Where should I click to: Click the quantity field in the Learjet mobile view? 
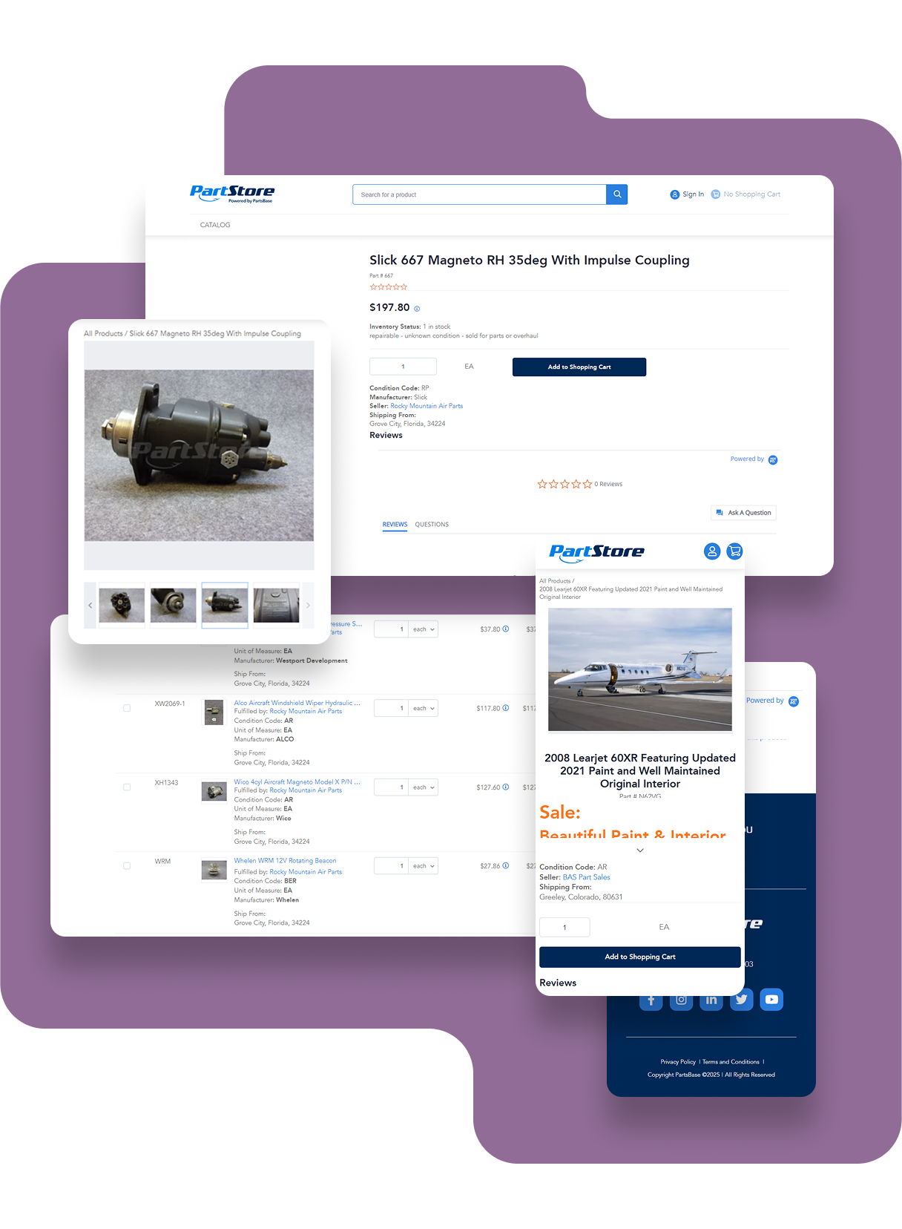(x=564, y=927)
